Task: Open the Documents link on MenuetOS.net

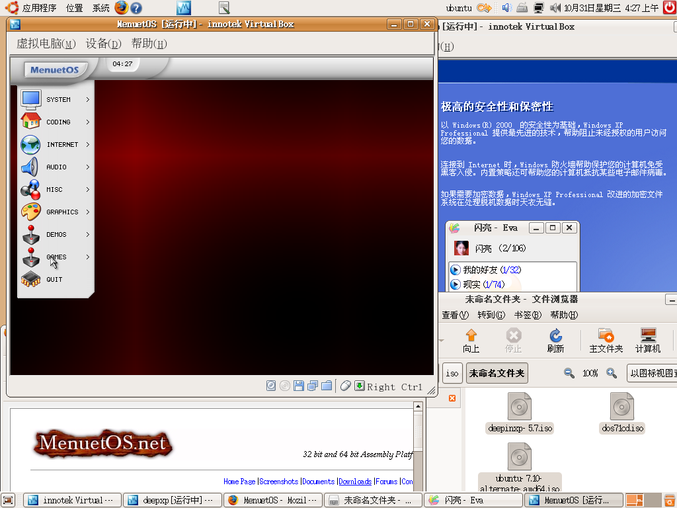Action: 319,482
